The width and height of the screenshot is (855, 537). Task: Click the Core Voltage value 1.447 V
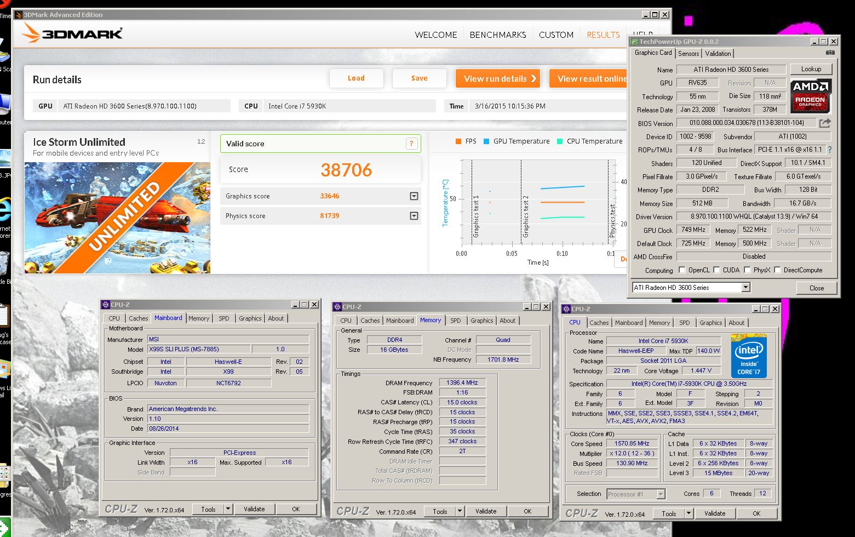(701, 370)
